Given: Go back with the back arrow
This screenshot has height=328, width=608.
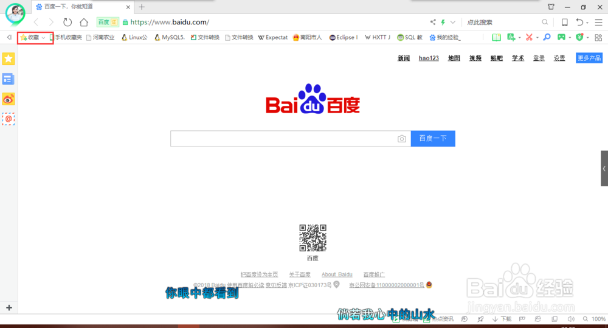Looking at the screenshot, I should pyautogui.click(x=36, y=22).
